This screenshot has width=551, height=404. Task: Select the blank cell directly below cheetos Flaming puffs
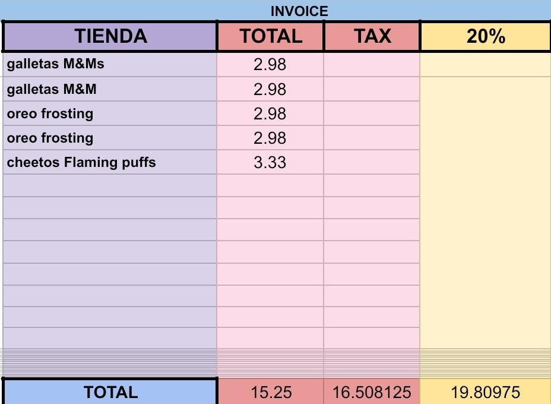point(110,185)
